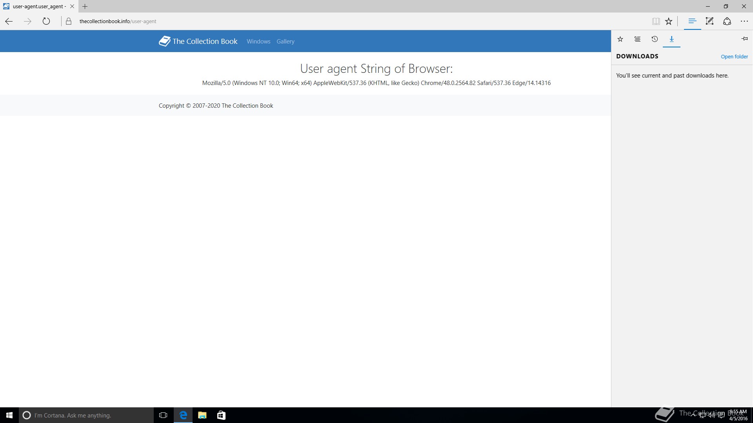Open the Windows Store taskbar icon

[x=221, y=415]
